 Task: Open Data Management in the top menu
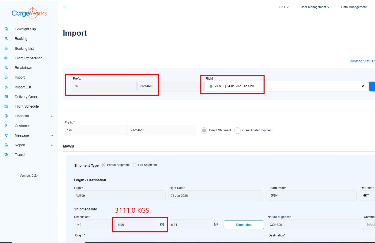[x=354, y=7]
